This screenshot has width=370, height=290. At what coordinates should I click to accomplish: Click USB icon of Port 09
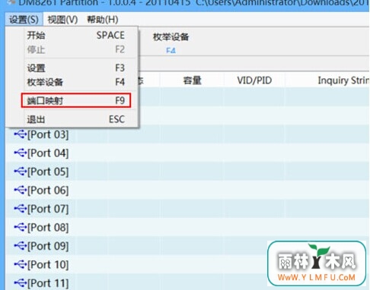21,246
